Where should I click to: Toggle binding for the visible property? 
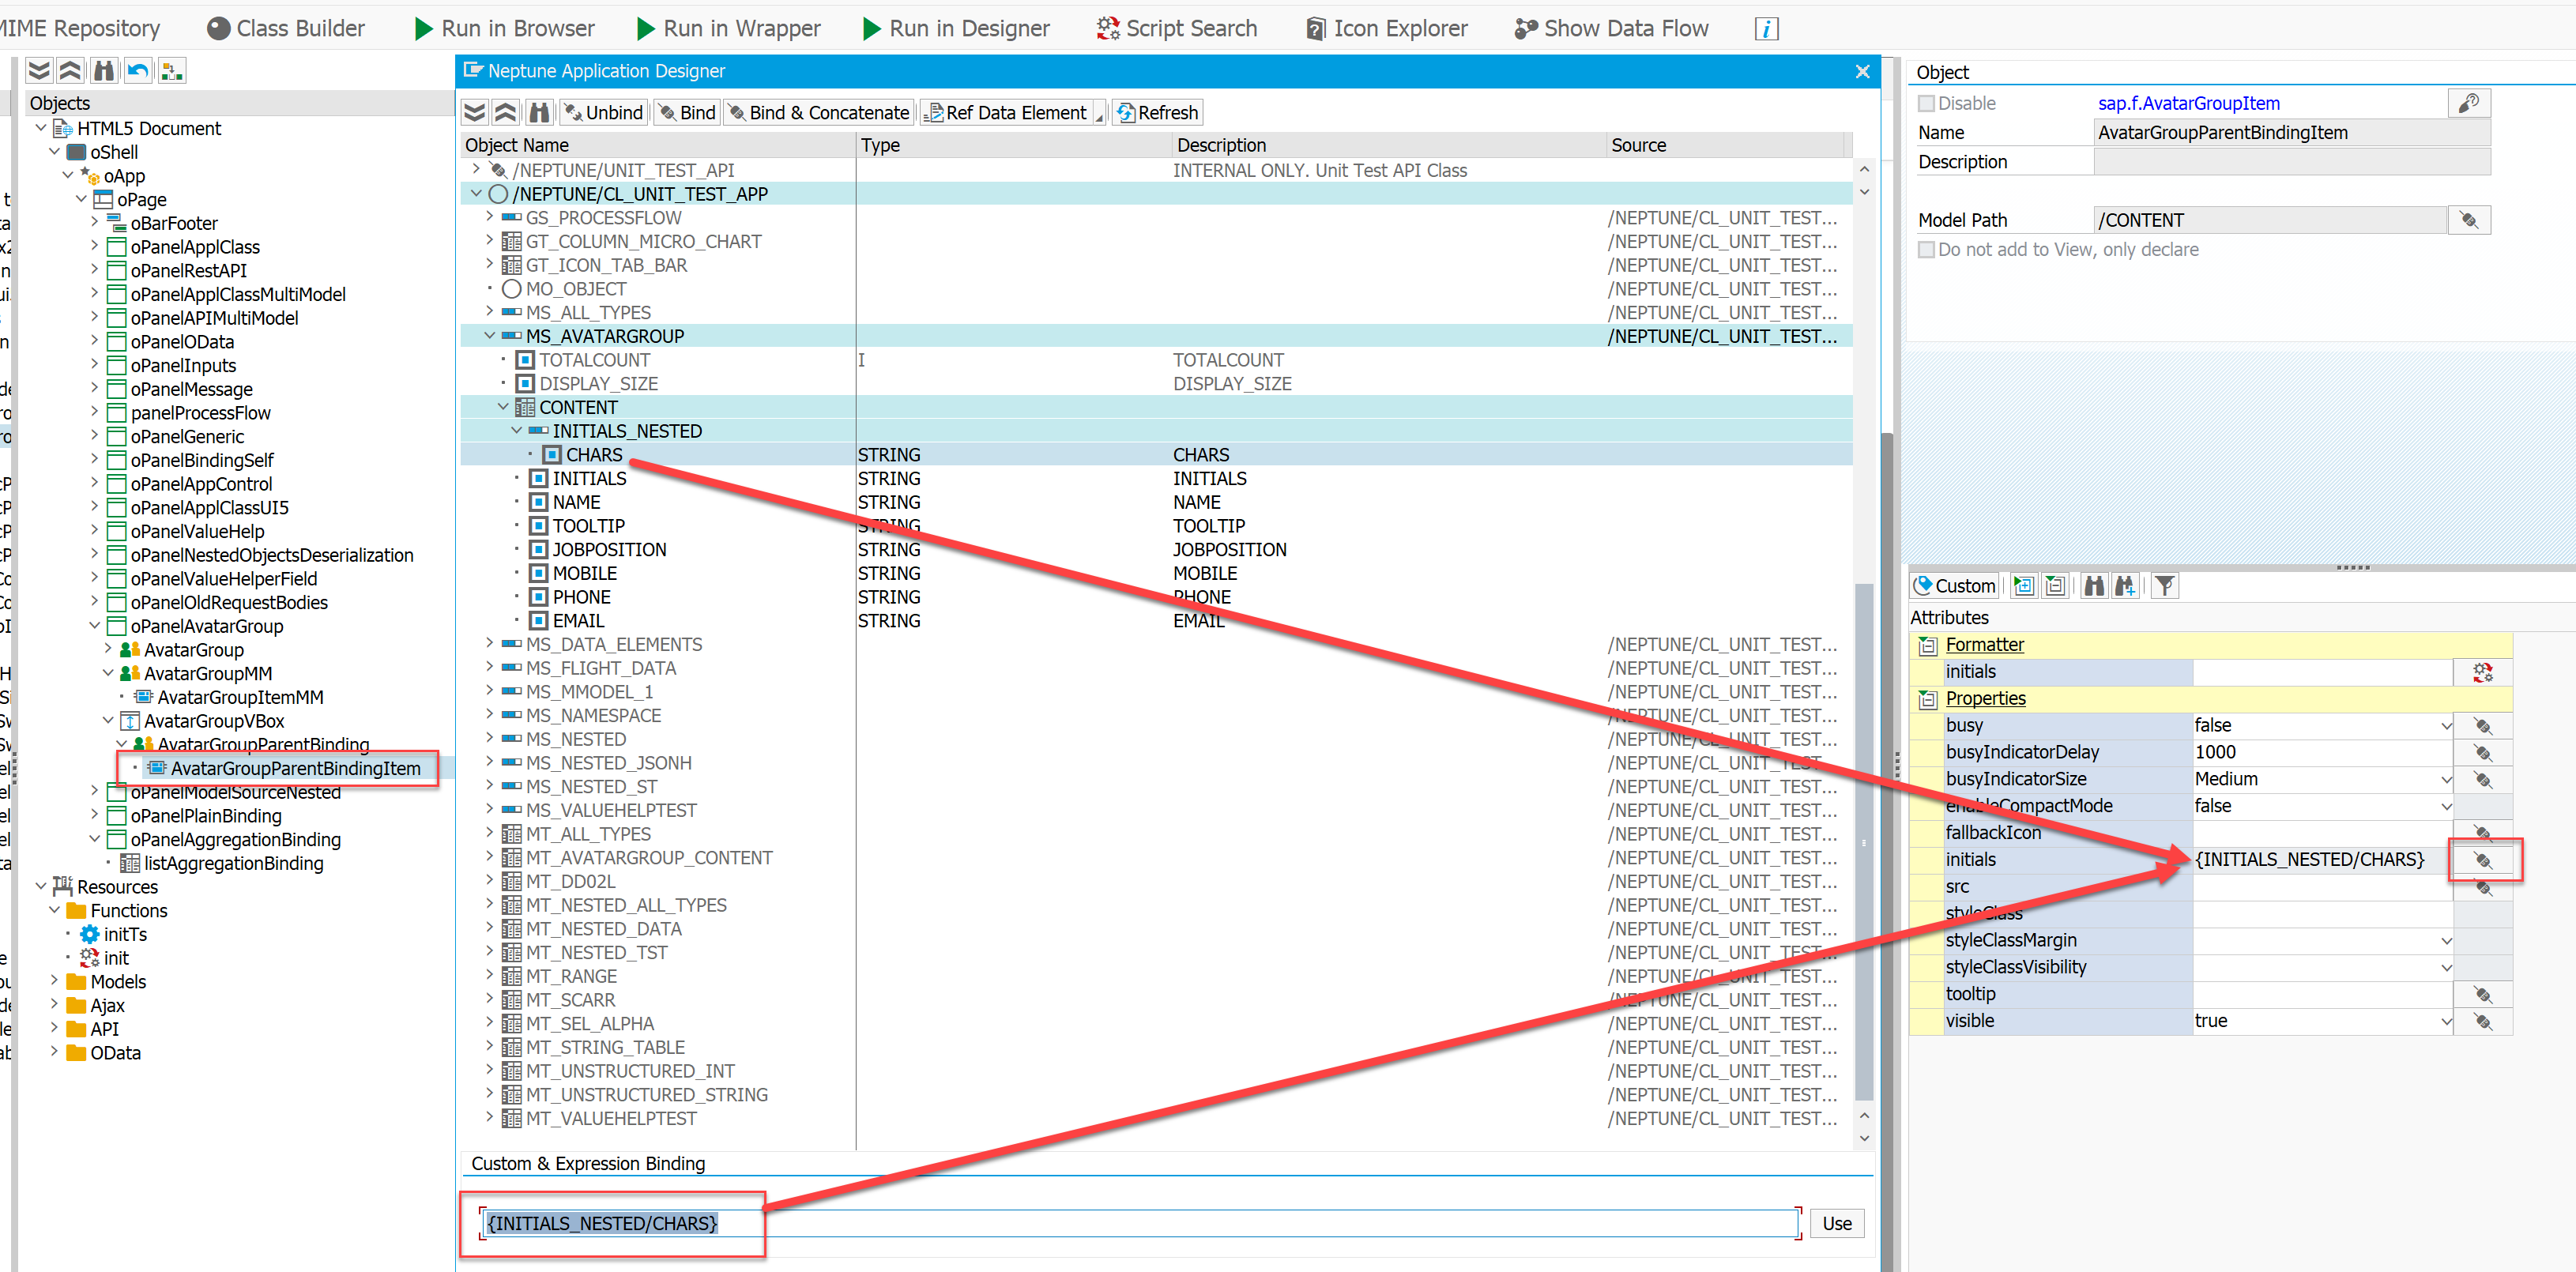[x=2484, y=1021]
